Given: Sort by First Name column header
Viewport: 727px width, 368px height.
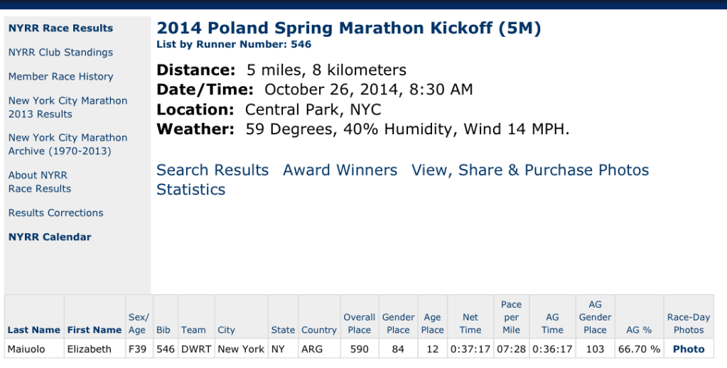Looking at the screenshot, I should tap(95, 330).
